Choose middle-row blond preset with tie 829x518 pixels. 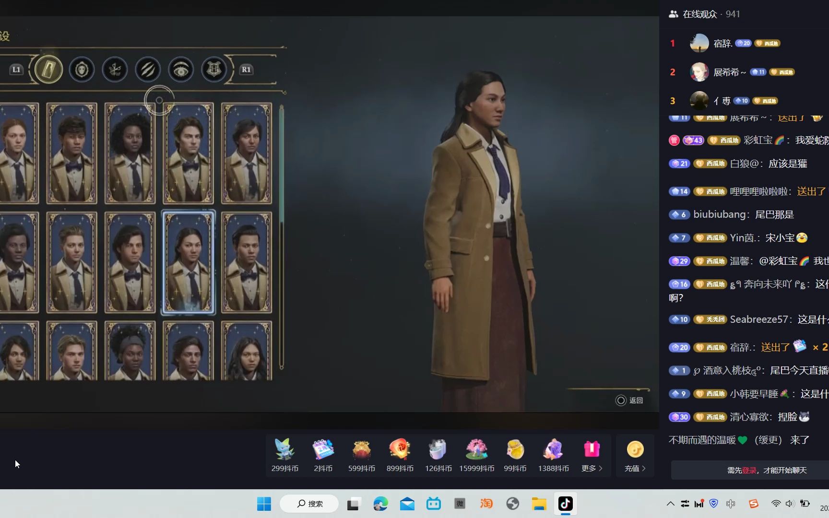click(72, 262)
